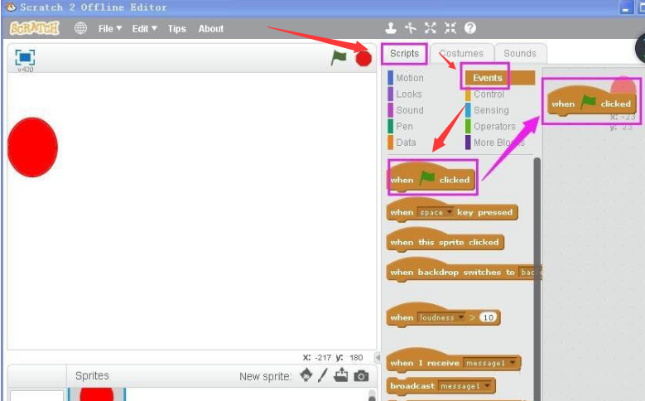645x401 pixels.
Task: Create a new sprite from camera
Action: click(x=361, y=376)
